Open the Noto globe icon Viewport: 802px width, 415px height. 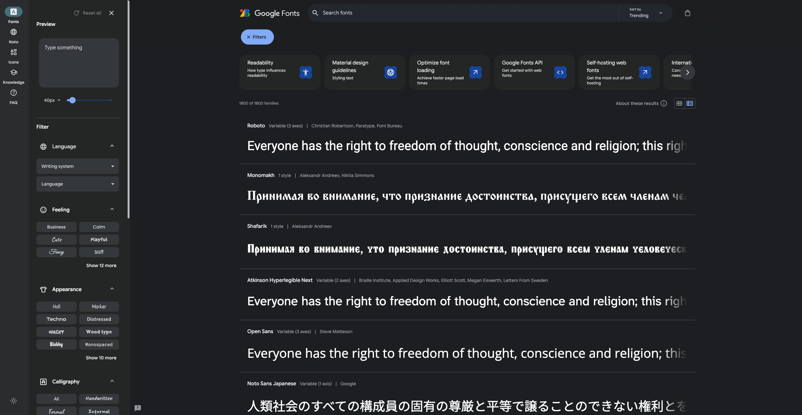pyautogui.click(x=14, y=32)
